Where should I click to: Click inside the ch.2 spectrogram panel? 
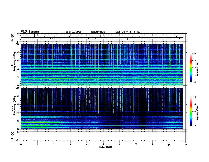point(102,109)
